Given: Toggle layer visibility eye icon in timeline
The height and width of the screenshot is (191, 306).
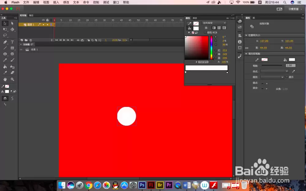Looking at the screenshot, I should 43,20.
